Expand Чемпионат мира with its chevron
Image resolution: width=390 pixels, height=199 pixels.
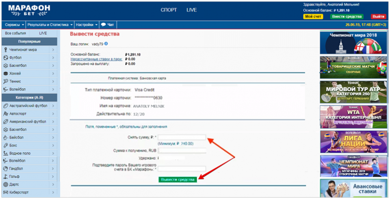(x=53, y=50)
